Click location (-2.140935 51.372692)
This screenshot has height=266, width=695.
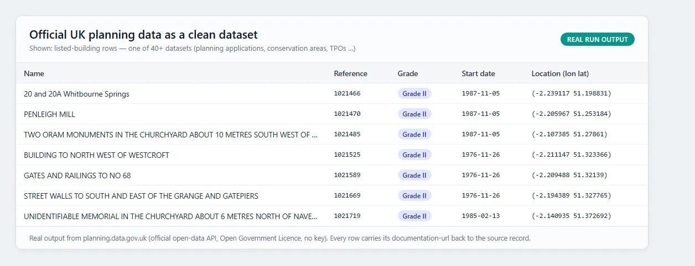tap(572, 216)
